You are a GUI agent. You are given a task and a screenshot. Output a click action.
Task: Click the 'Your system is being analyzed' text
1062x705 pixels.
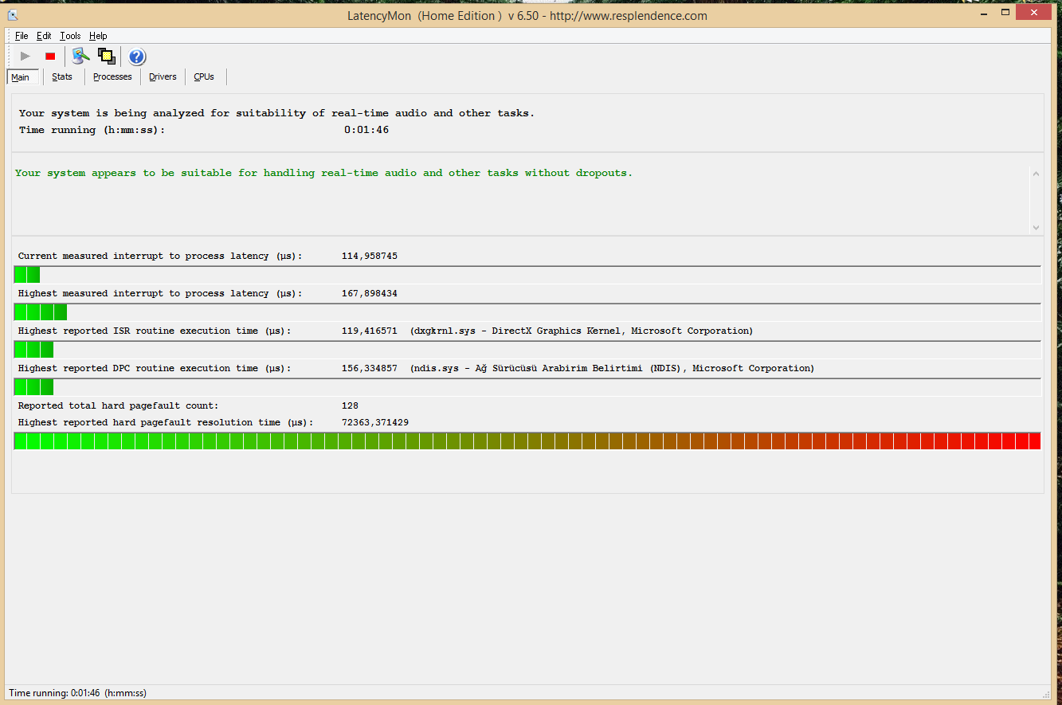276,113
